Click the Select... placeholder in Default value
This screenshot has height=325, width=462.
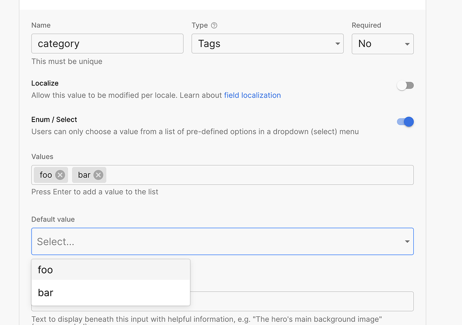tap(55, 242)
